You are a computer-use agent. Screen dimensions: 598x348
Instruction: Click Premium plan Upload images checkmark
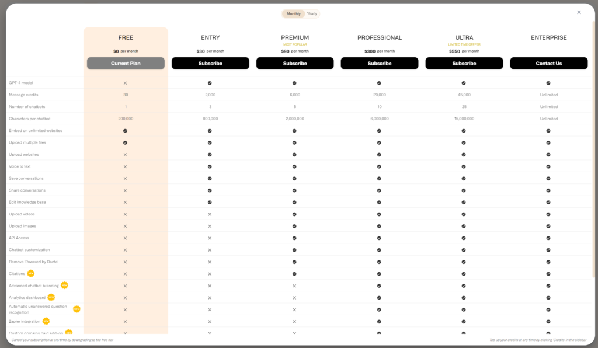point(294,226)
